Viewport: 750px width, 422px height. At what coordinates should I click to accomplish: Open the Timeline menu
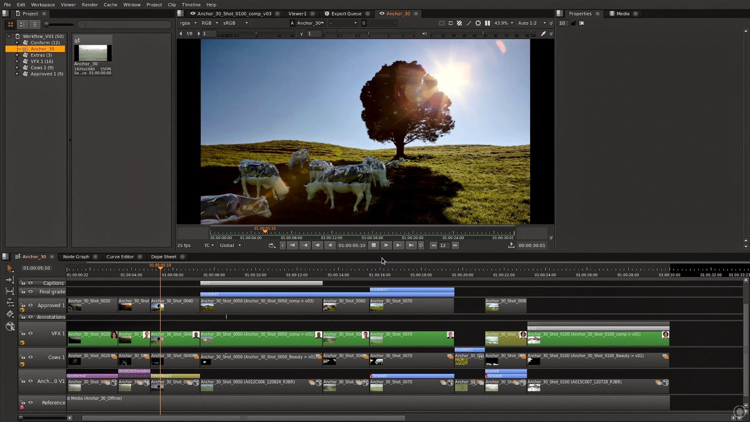pos(191,5)
